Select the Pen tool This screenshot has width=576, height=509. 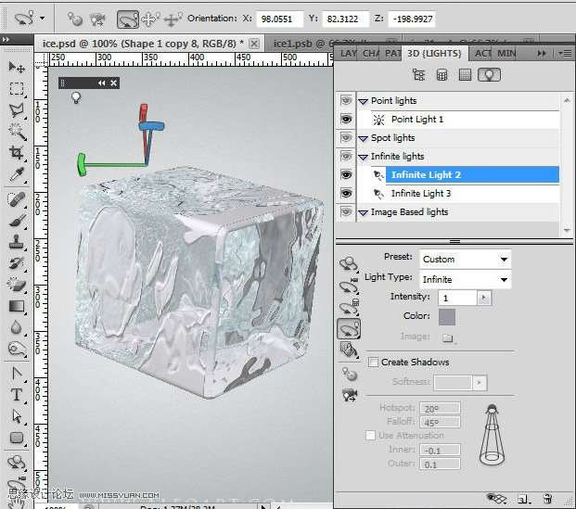tap(17, 374)
